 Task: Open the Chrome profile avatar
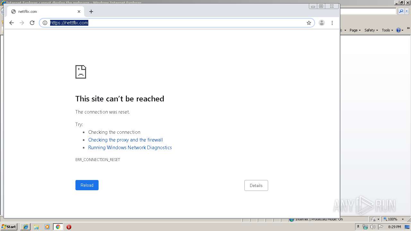[322, 23]
